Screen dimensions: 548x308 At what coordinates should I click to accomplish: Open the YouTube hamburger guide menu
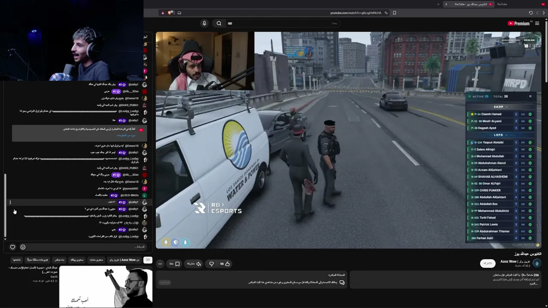(x=537, y=24)
